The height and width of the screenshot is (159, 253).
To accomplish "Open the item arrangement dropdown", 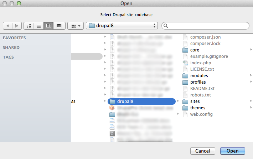I will (x=76, y=26).
